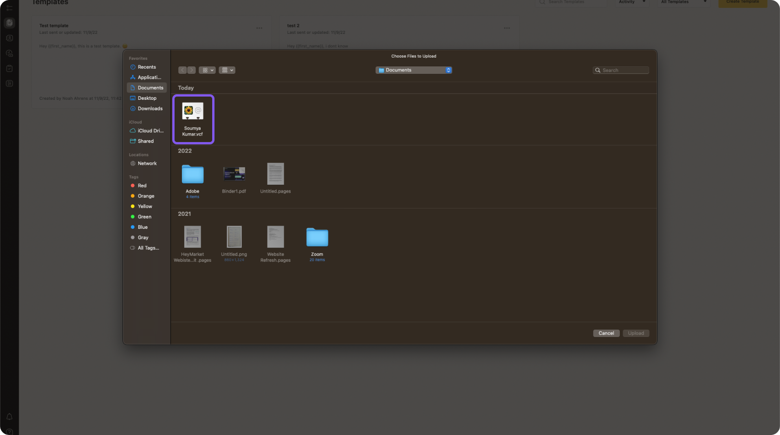Select the Desktop sidebar item
Screen dimensions: 780x435
[147, 98]
